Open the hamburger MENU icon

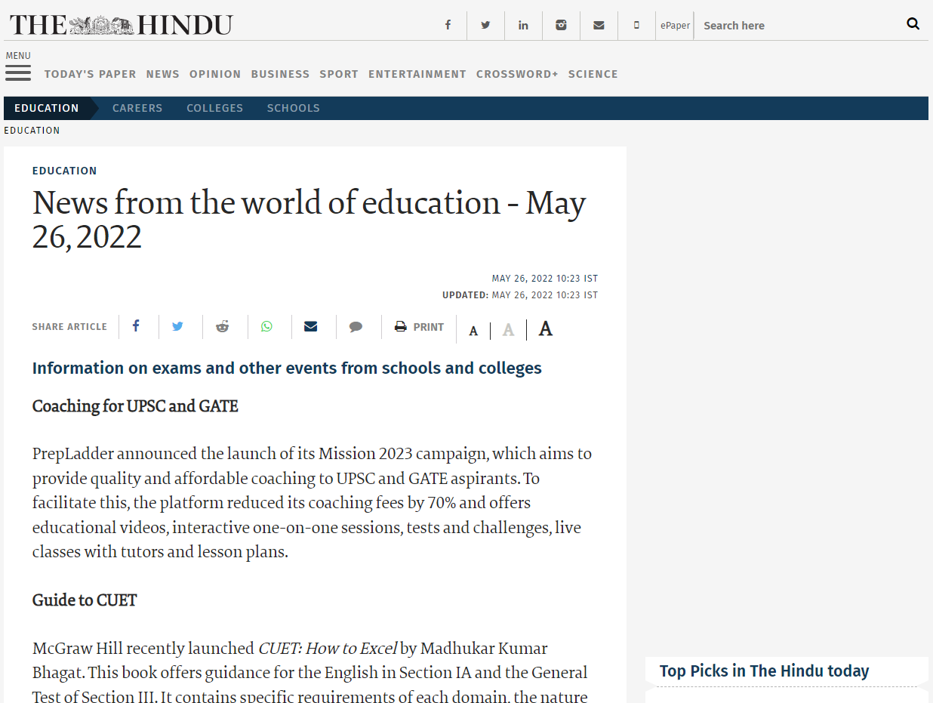point(18,72)
